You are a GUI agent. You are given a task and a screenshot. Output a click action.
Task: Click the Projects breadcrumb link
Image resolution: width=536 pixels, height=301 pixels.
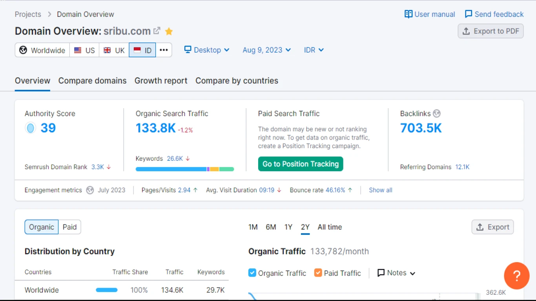[28, 14]
